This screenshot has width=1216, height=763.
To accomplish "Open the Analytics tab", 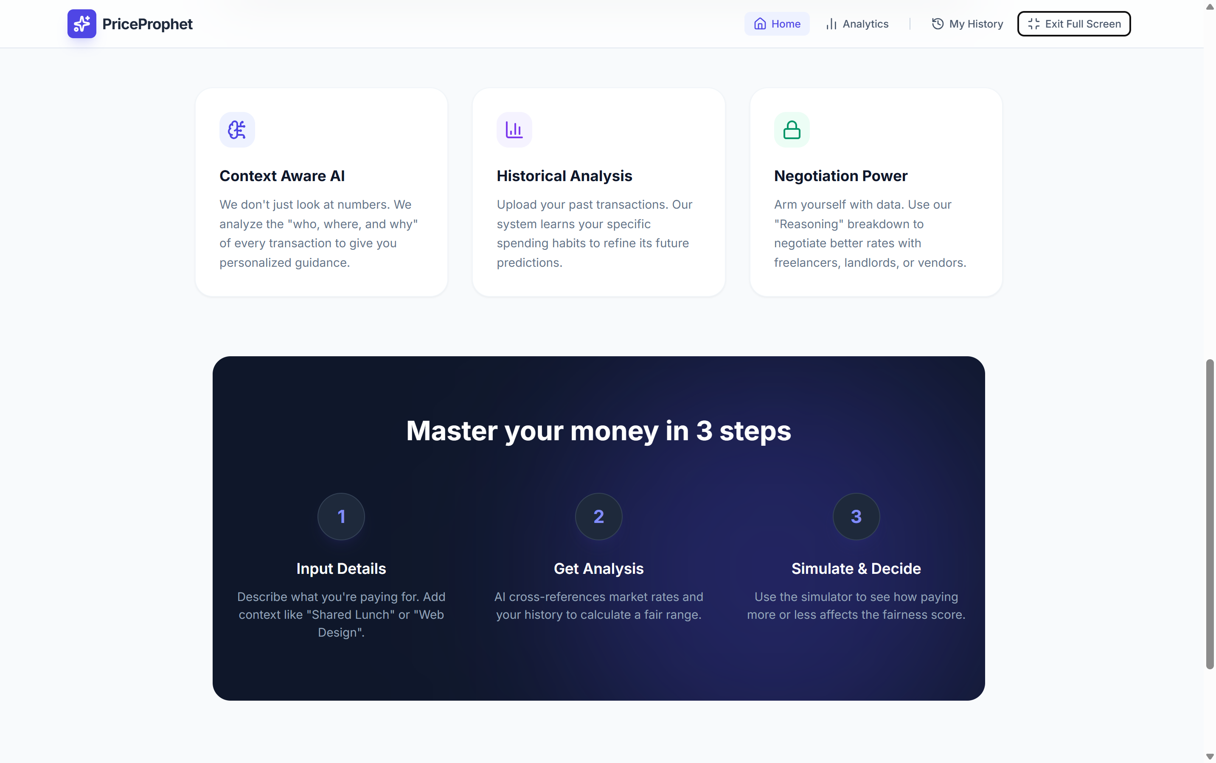I will click(x=857, y=24).
